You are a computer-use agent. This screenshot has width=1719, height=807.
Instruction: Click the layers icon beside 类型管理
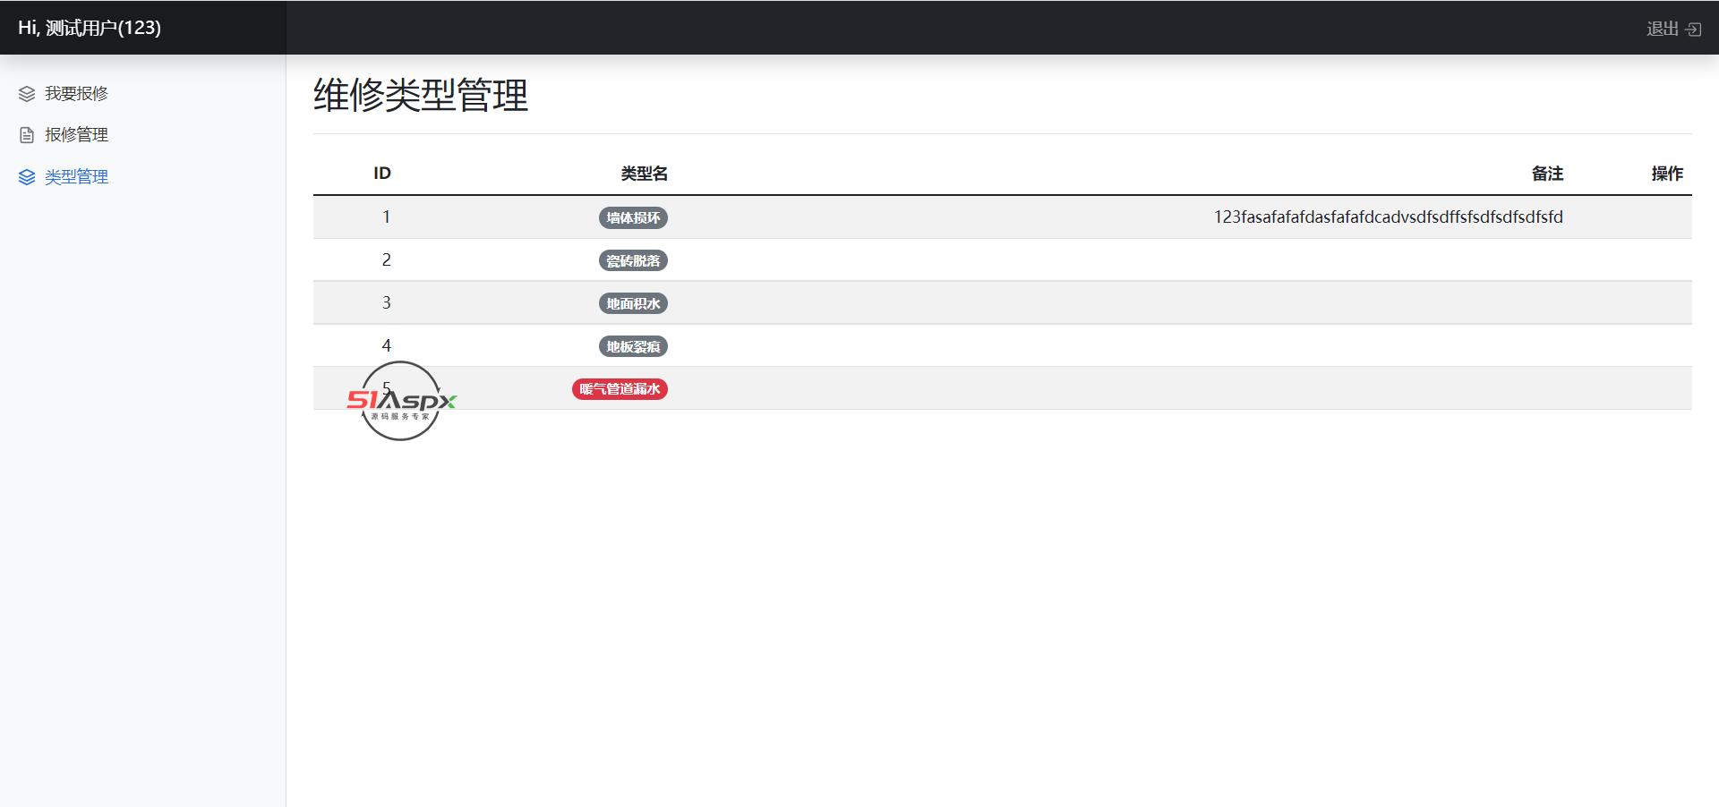tap(27, 177)
